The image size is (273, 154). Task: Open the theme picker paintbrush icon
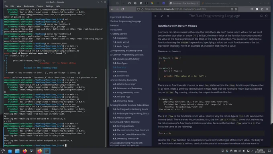[x=161, y=16]
